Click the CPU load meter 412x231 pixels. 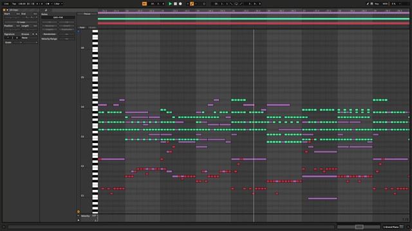393,4
